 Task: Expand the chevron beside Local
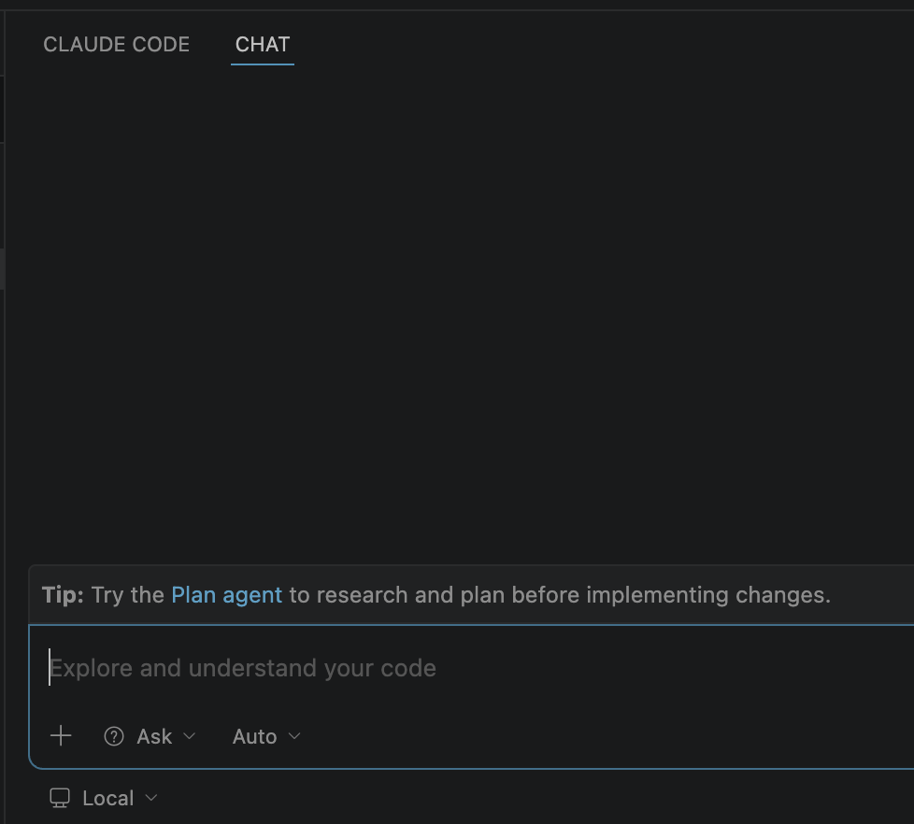point(151,797)
